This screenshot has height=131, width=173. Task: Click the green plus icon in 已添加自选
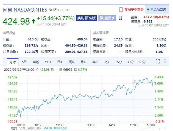pyautogui.click(x=148, y=9)
